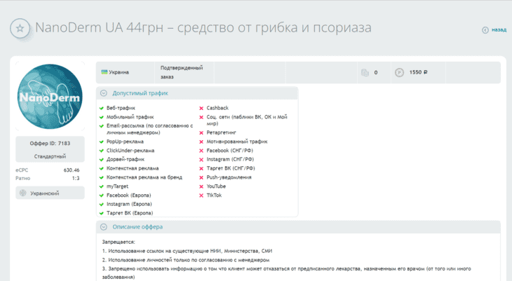
Task: Click the red cross next to Cashback
Action: [x=201, y=108]
